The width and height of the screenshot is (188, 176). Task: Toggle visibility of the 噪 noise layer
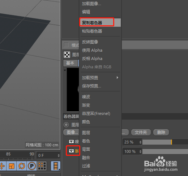(x=71, y=141)
